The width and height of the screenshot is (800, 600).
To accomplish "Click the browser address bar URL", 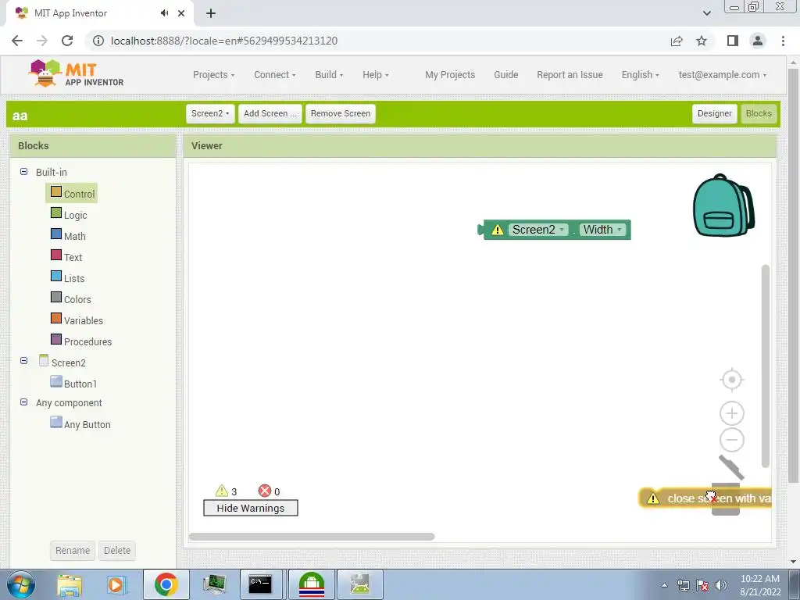I will (x=224, y=41).
